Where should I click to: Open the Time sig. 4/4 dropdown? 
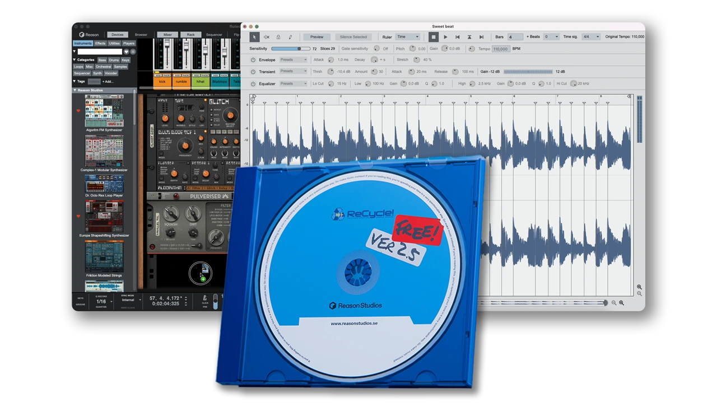pyautogui.click(x=591, y=37)
